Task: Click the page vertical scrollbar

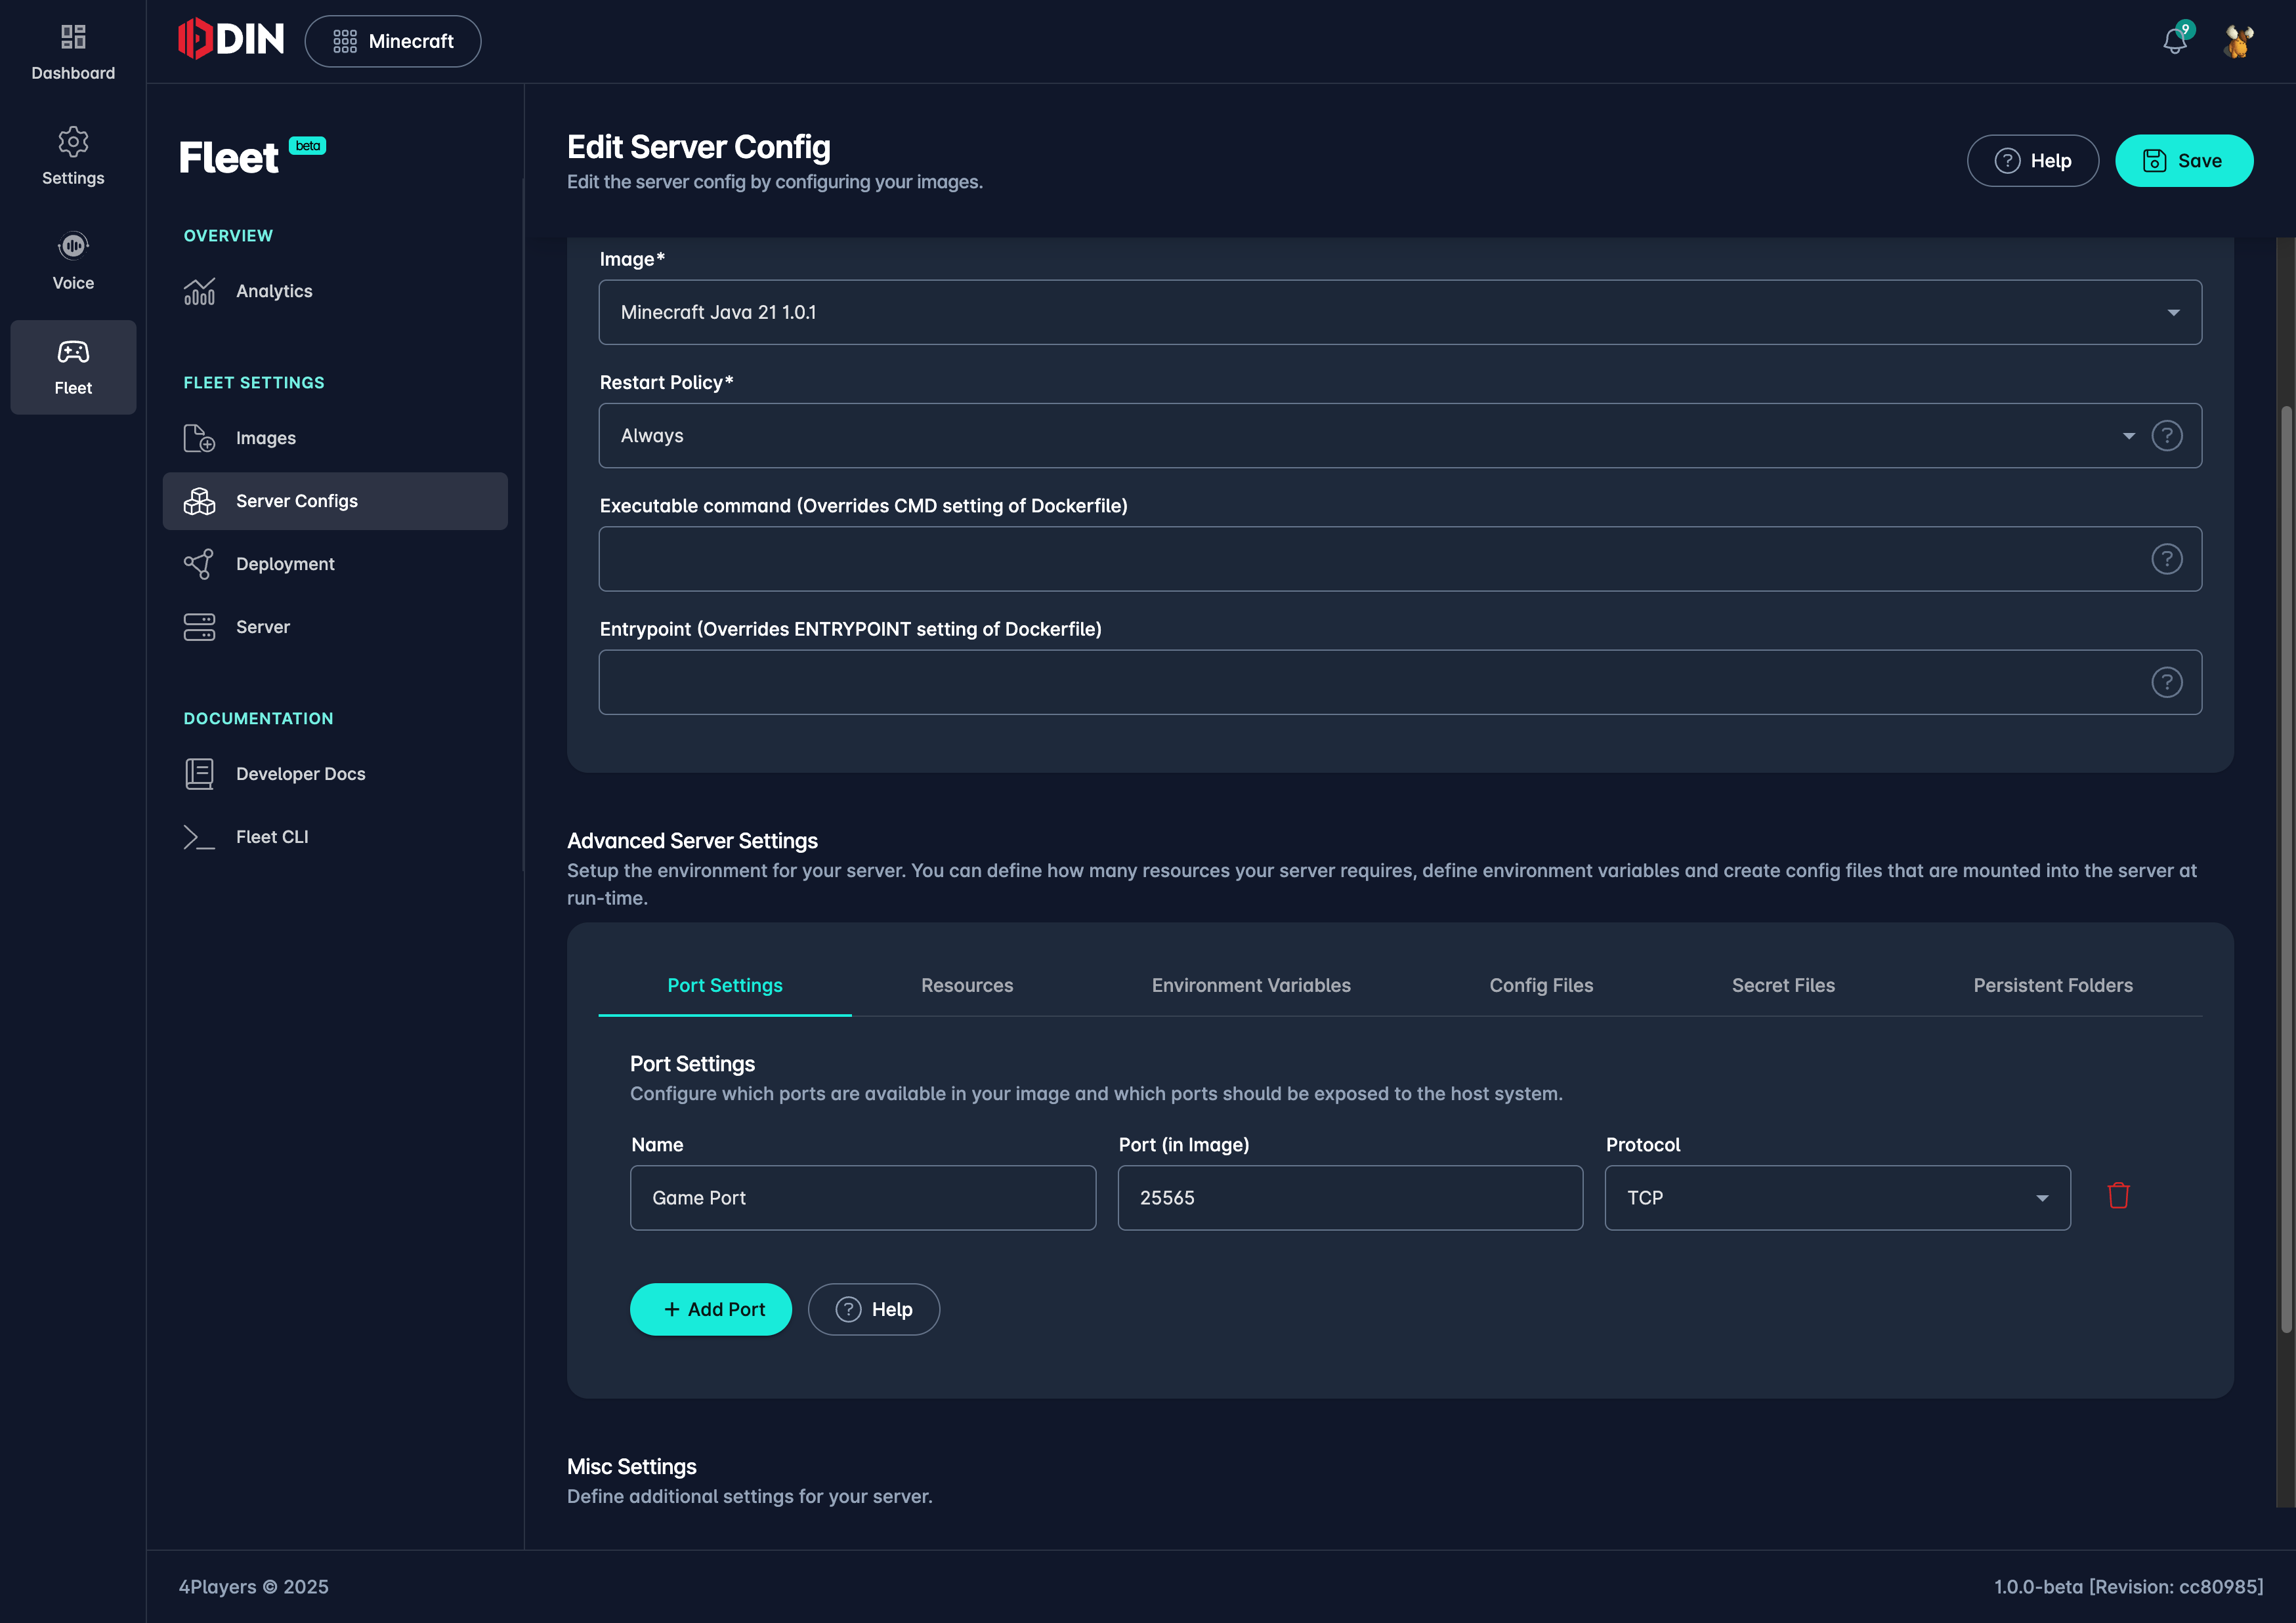Action: tap(2285, 869)
